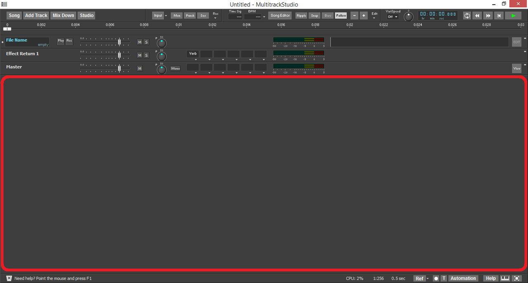Jump to song start with the skip-back button

tap(499, 16)
